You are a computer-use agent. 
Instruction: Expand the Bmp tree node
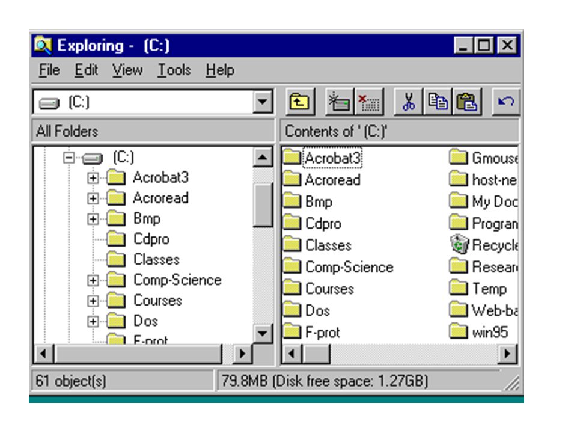coord(93,219)
